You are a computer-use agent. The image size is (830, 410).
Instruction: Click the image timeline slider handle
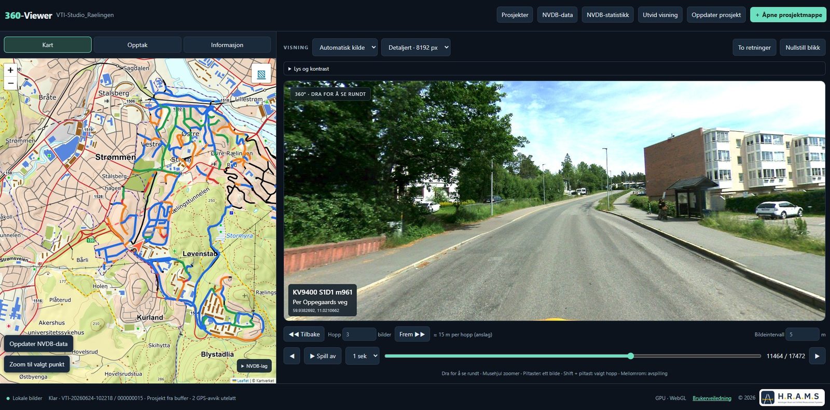tap(631, 356)
